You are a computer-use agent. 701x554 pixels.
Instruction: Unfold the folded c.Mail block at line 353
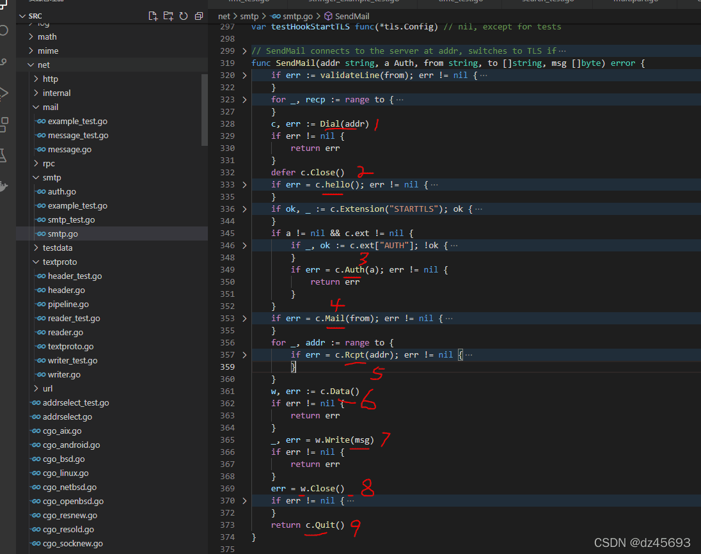(x=244, y=319)
